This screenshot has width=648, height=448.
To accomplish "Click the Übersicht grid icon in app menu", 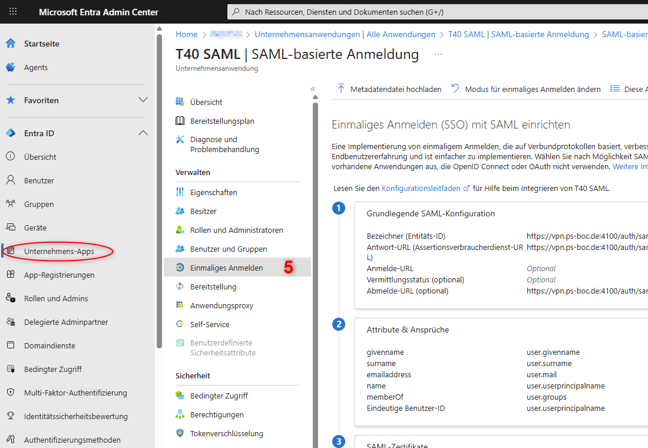I will (180, 102).
